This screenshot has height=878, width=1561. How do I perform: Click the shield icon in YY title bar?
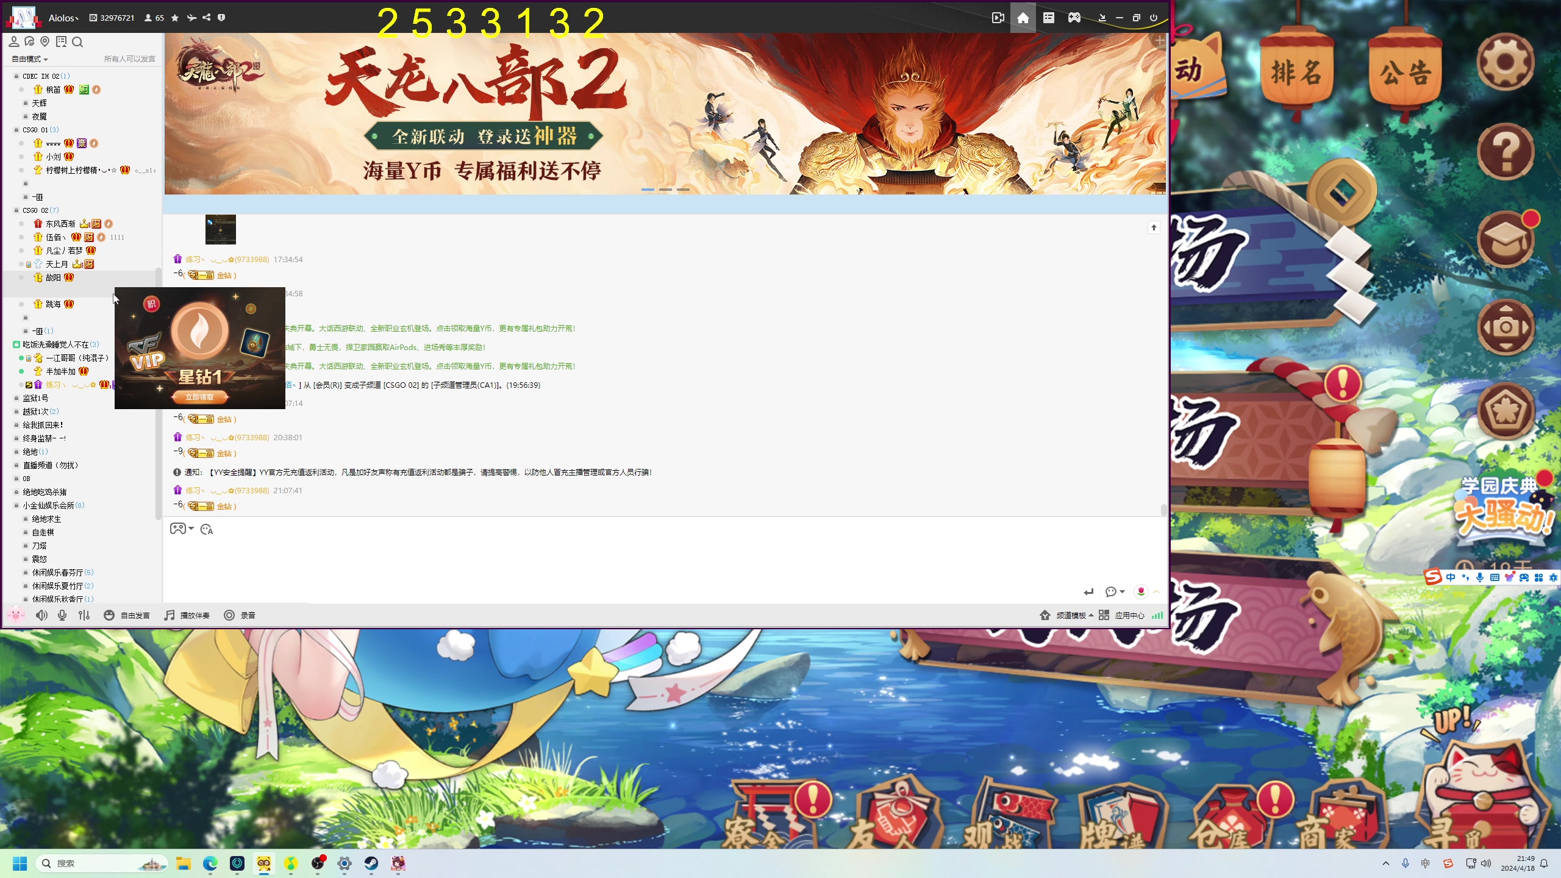pyautogui.click(x=221, y=18)
